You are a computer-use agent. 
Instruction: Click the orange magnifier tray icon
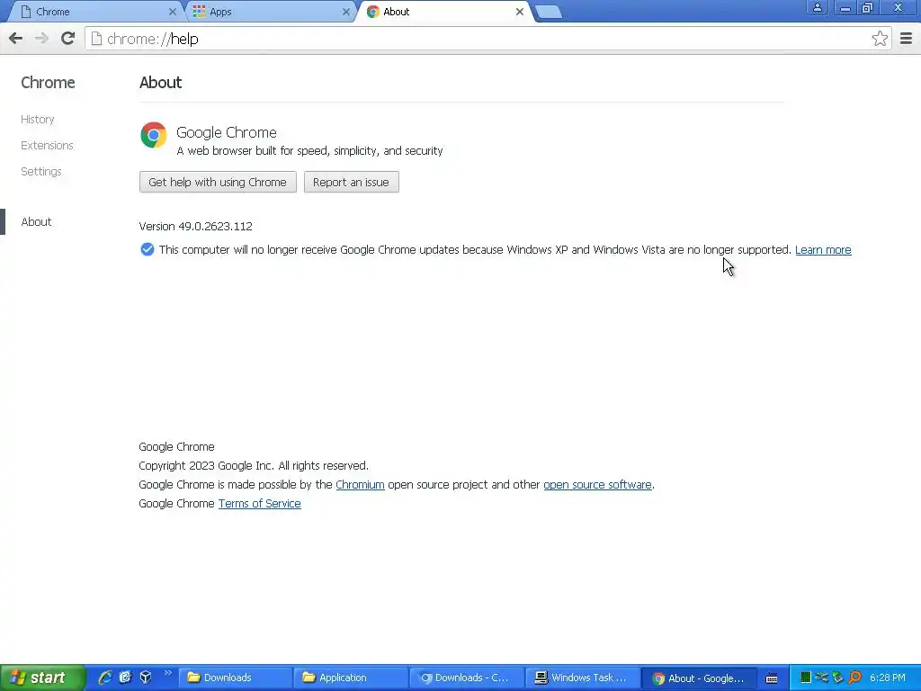click(855, 678)
